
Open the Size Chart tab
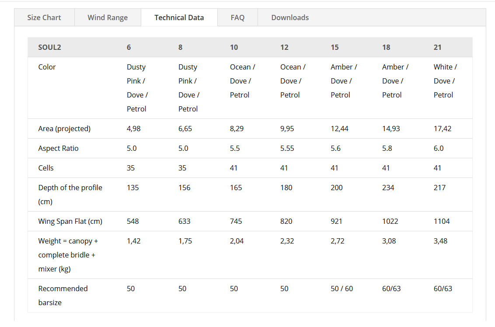tap(44, 17)
